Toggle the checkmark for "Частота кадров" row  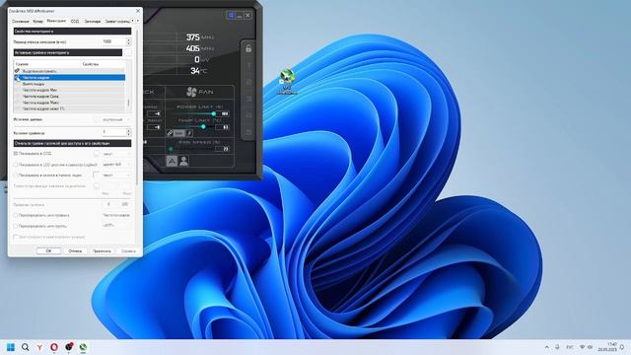coord(17,77)
